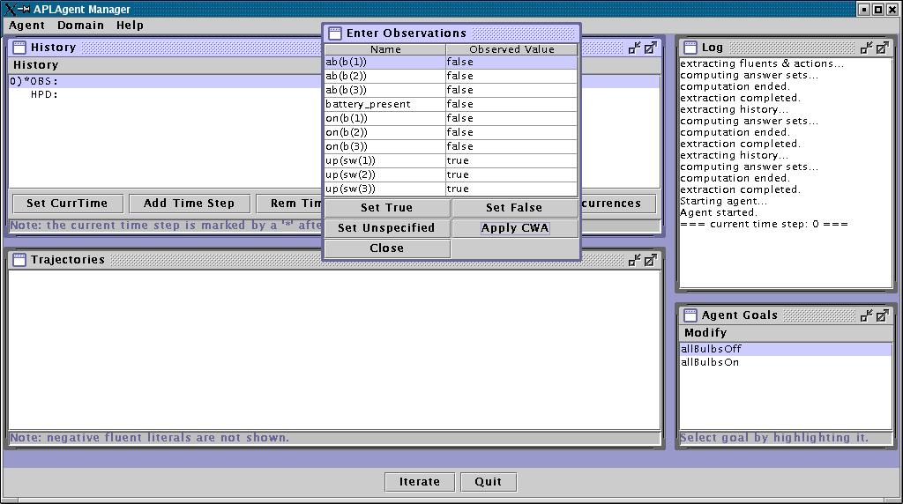Click the Enter Observations window icon
This screenshot has width=903, height=504.
(x=335, y=33)
